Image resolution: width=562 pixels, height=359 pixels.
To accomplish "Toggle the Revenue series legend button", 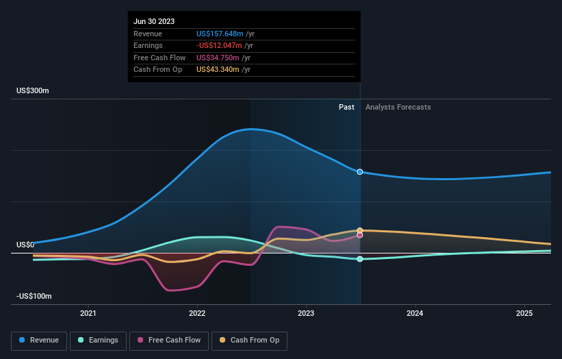I will coord(39,341).
